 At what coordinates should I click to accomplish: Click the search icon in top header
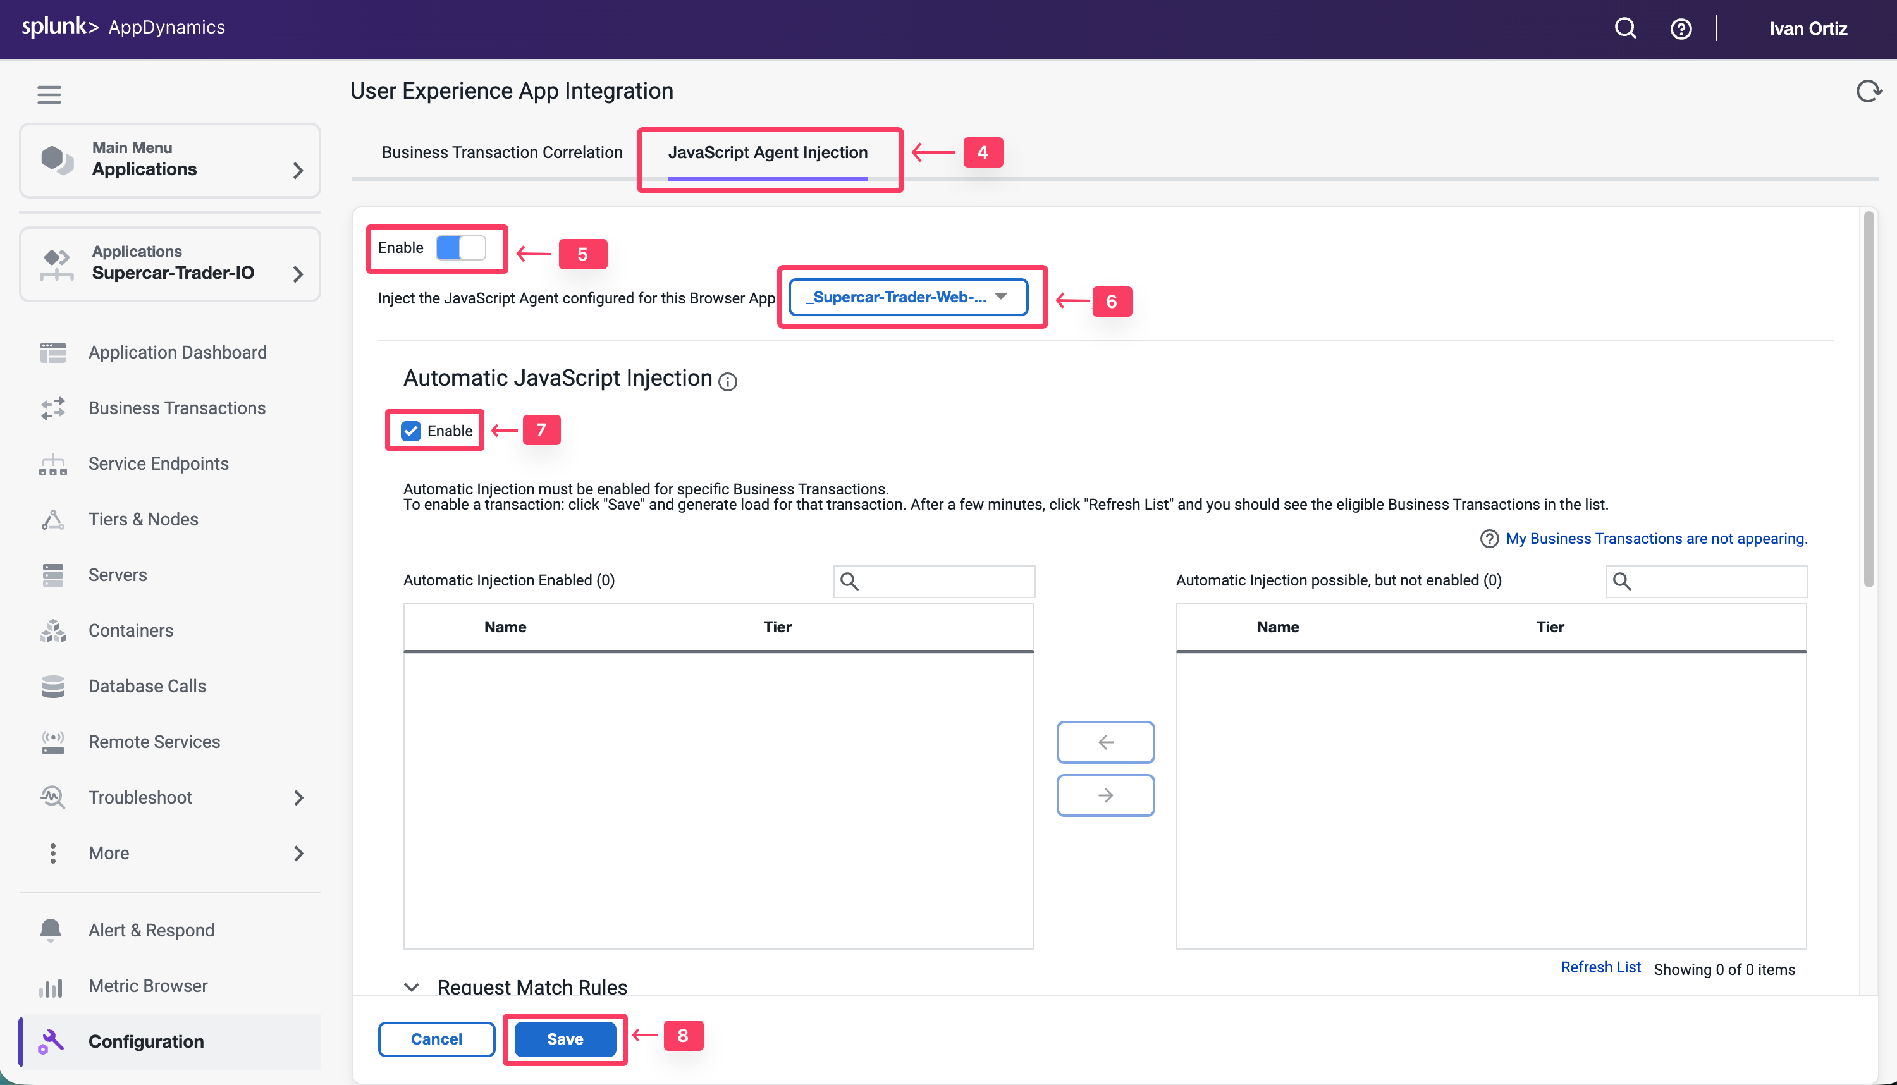click(x=1625, y=28)
